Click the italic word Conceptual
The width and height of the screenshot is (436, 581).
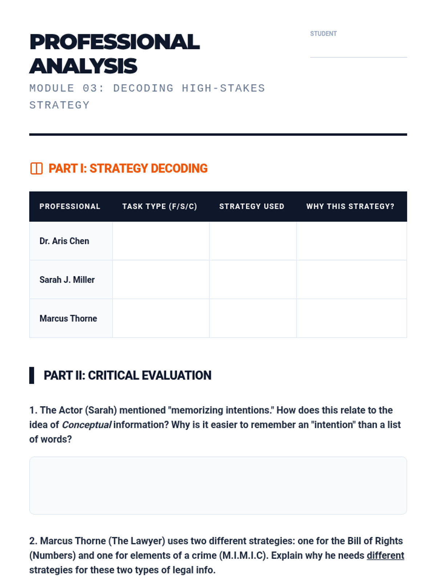point(86,425)
